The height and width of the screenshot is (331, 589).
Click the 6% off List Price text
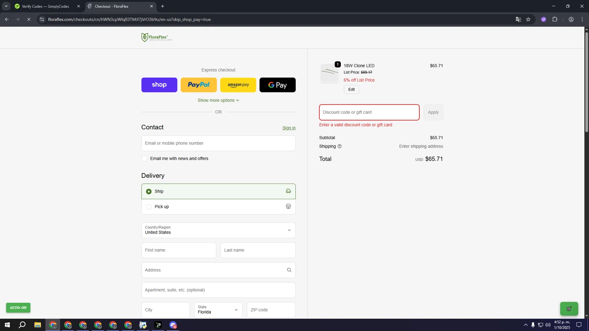point(359,80)
